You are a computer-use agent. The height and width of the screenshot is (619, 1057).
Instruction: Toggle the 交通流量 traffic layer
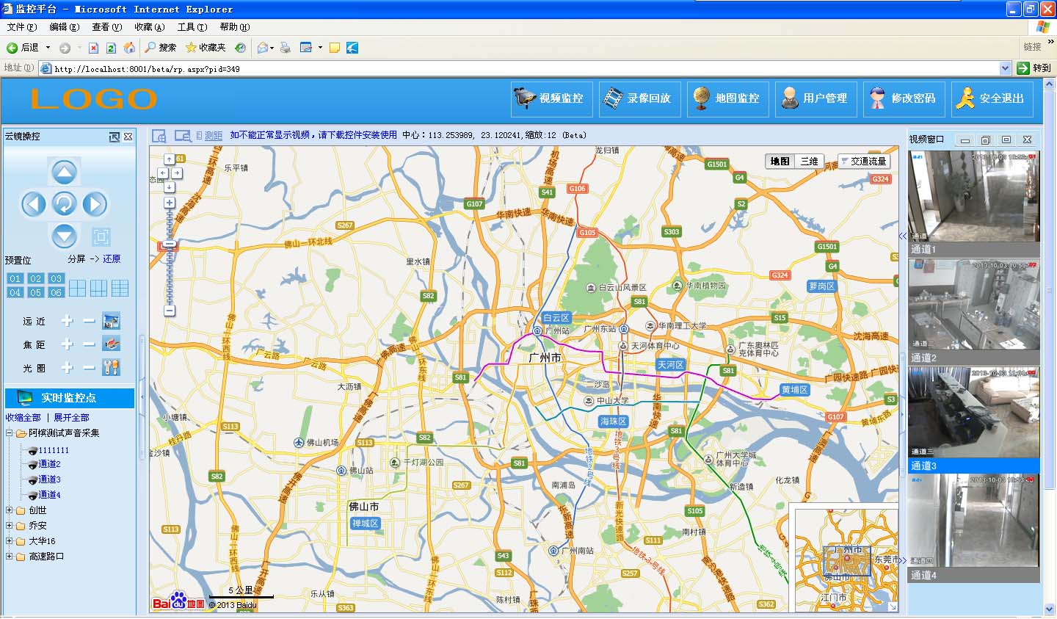pyautogui.click(x=864, y=161)
